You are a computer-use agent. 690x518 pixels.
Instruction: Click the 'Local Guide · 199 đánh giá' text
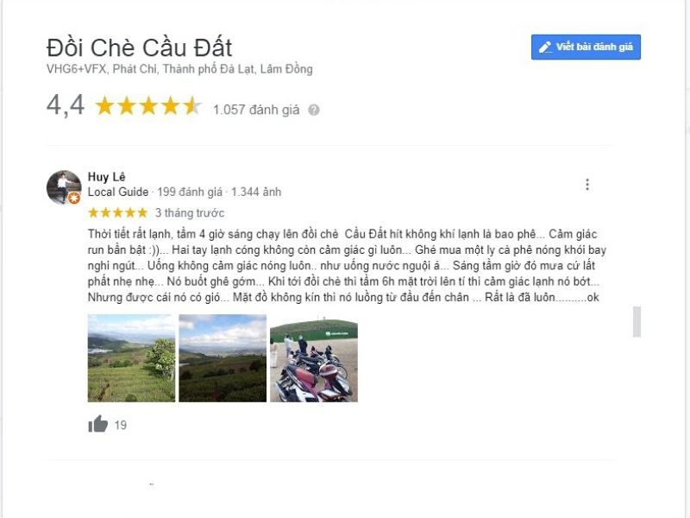(155, 192)
